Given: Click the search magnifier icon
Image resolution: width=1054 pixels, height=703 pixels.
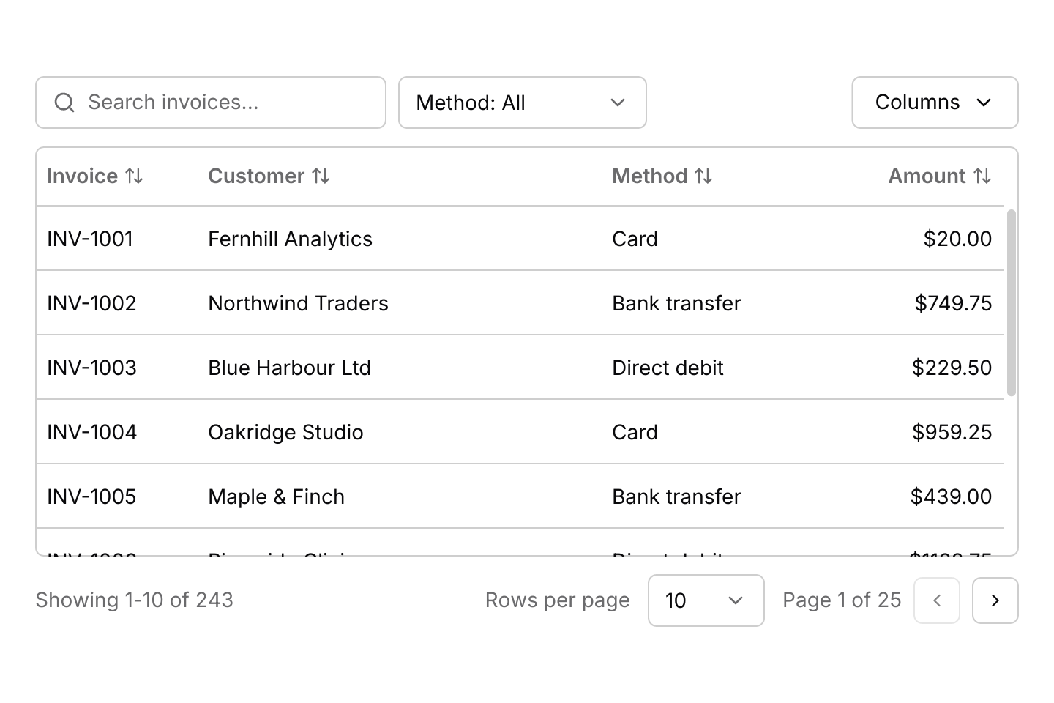Looking at the screenshot, I should 64,103.
